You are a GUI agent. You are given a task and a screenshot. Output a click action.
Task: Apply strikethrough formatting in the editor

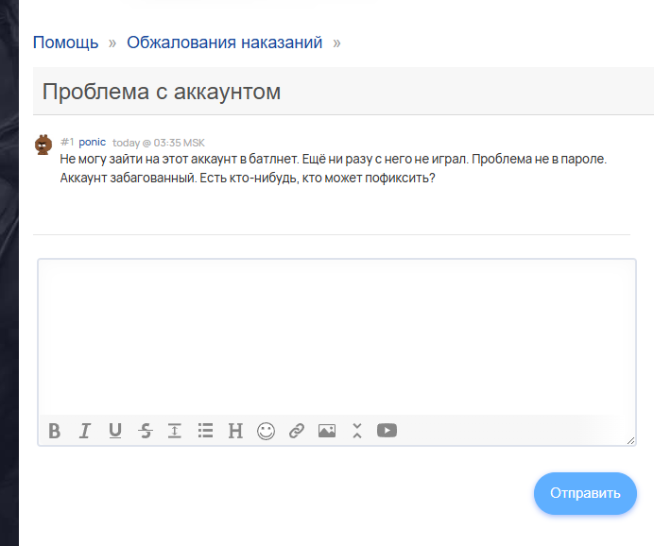[146, 431]
